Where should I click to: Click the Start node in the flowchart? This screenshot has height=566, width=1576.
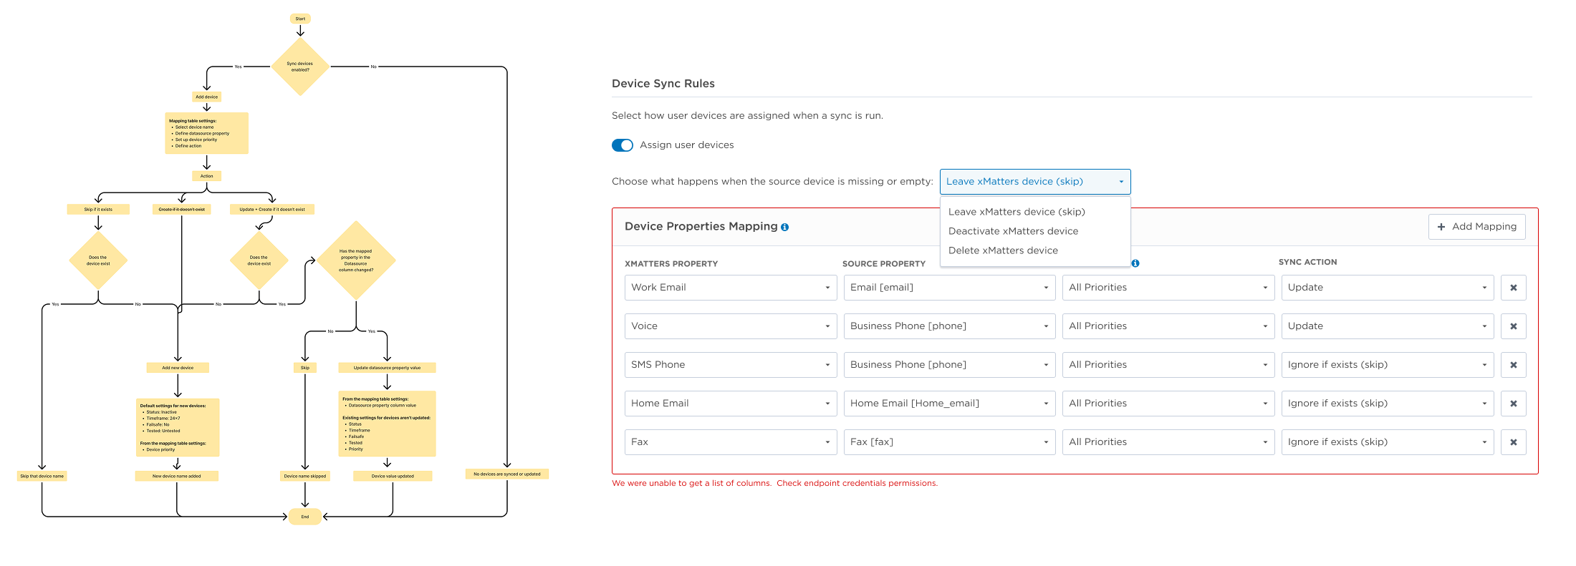click(300, 19)
